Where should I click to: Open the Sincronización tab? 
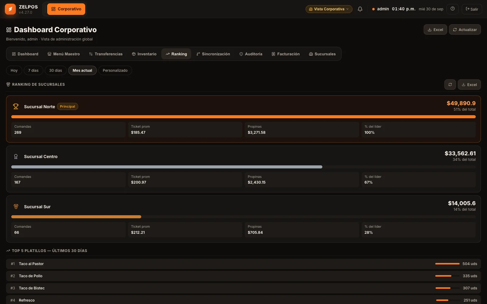[213, 54]
